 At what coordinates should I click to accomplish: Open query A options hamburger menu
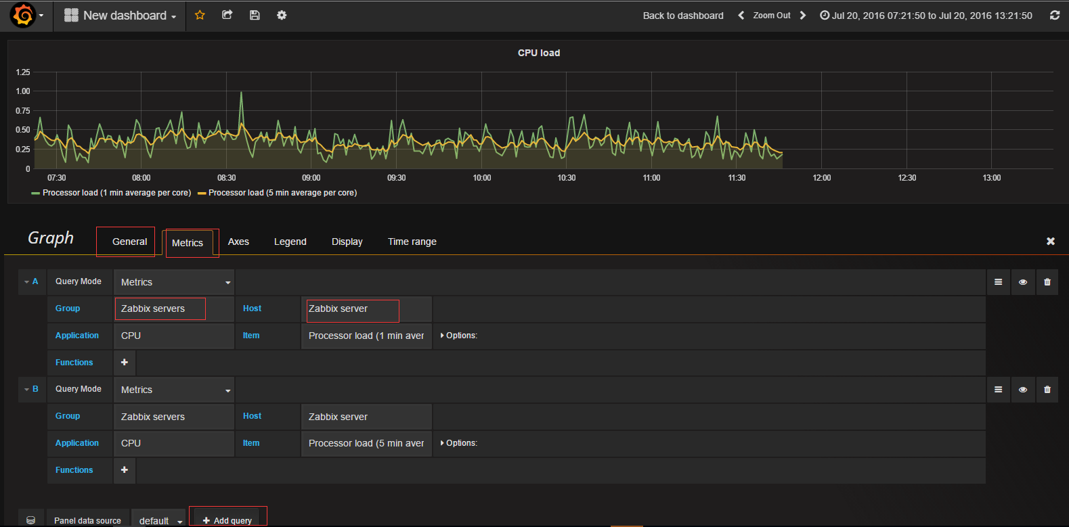pos(998,282)
